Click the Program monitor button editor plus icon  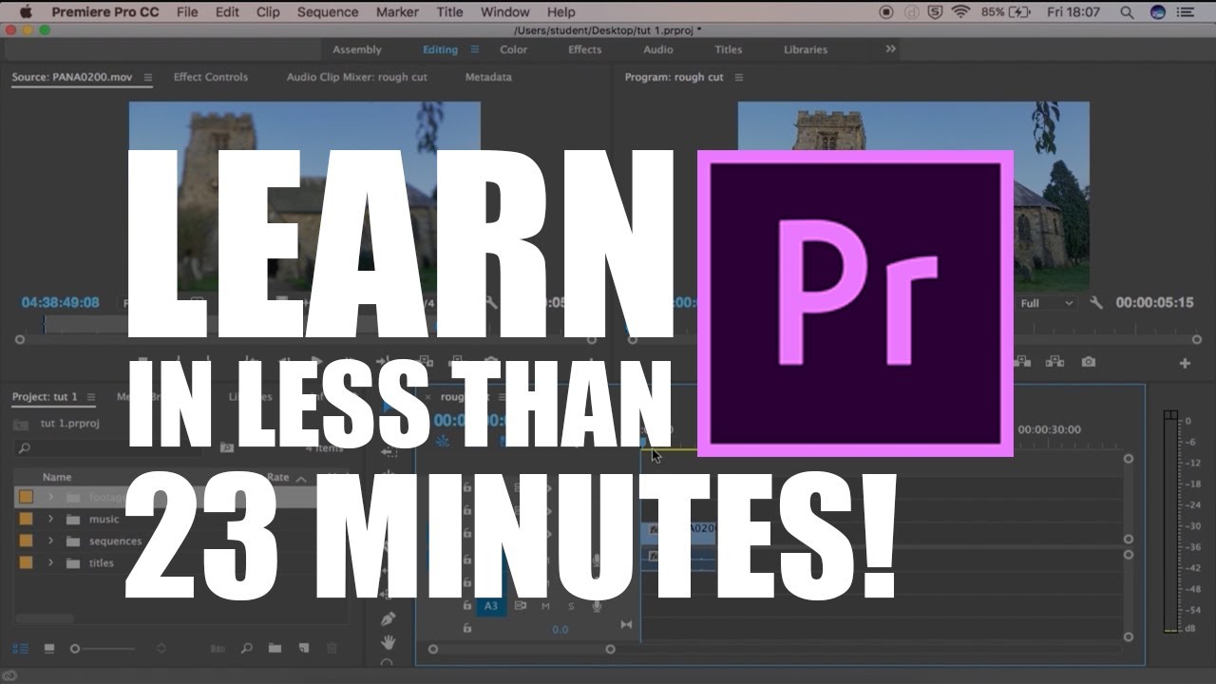(1185, 363)
